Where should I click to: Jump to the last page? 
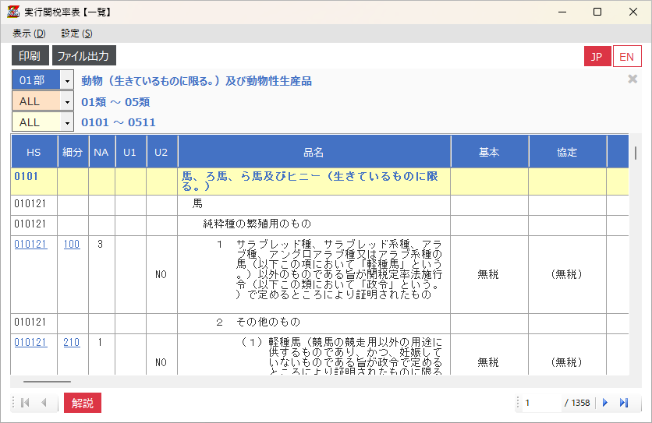tap(623, 403)
